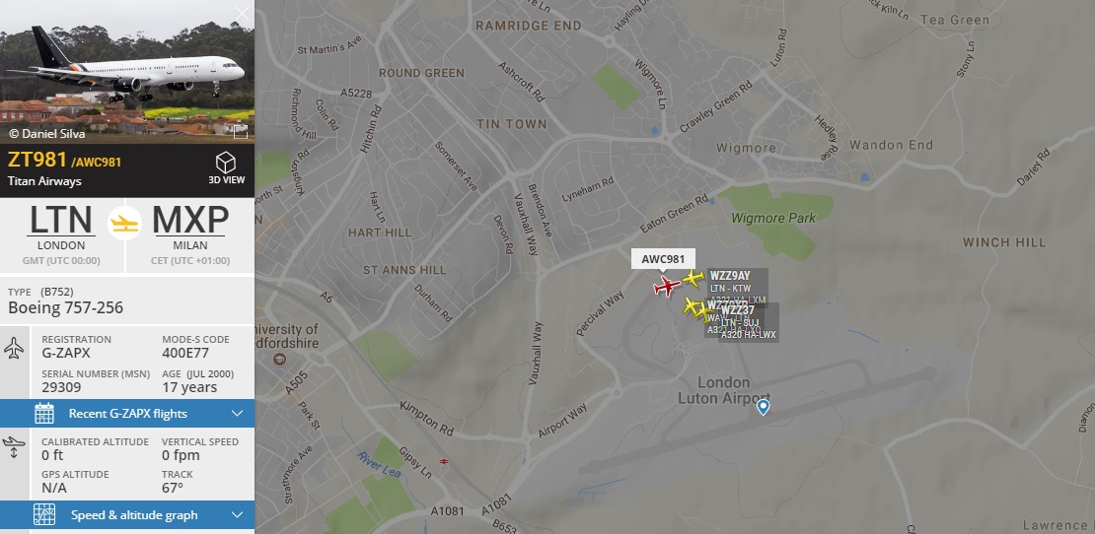Open the photo external link icon
Image resolution: width=1095 pixels, height=534 pixels.
[241, 132]
